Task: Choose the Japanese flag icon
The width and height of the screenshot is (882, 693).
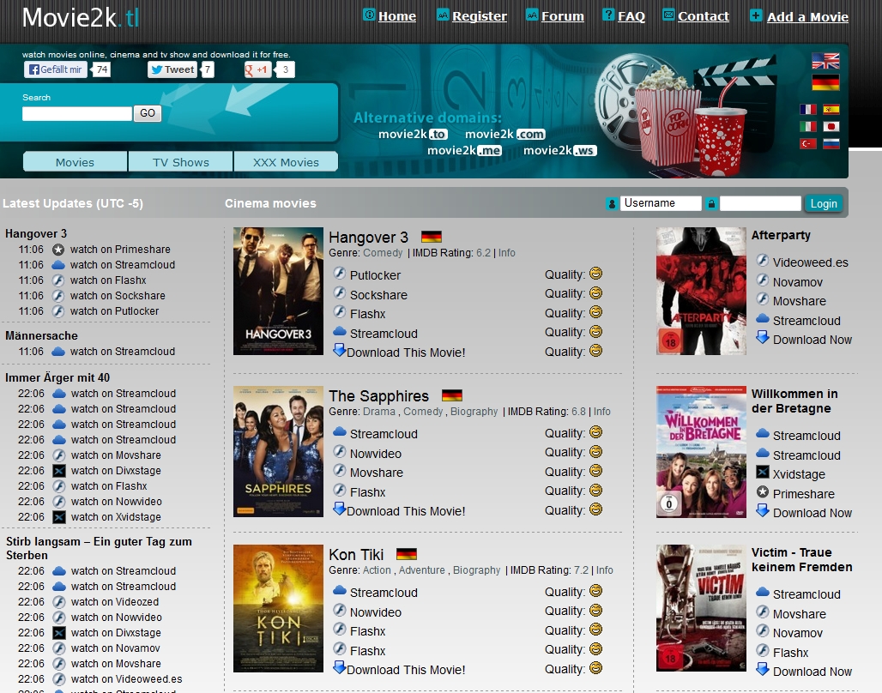Action: point(831,127)
